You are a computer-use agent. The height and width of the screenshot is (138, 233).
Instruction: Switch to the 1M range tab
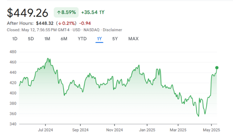click(x=47, y=39)
